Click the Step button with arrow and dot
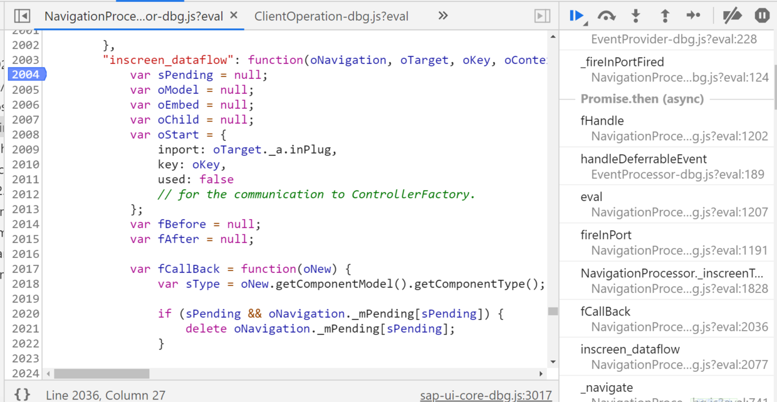The image size is (777, 402). point(694,16)
